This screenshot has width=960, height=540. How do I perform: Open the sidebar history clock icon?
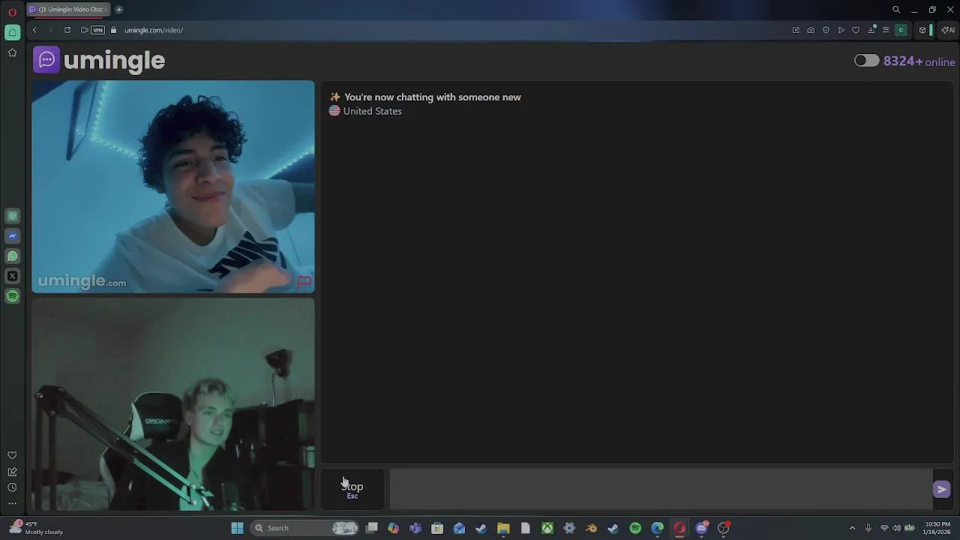pyautogui.click(x=12, y=487)
